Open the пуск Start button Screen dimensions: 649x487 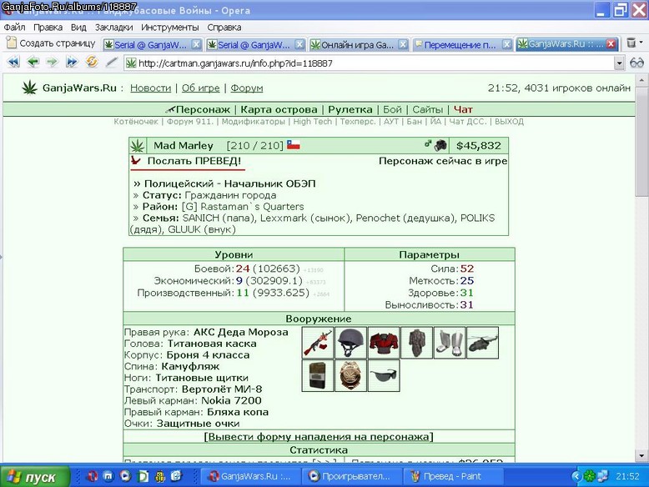(35, 477)
